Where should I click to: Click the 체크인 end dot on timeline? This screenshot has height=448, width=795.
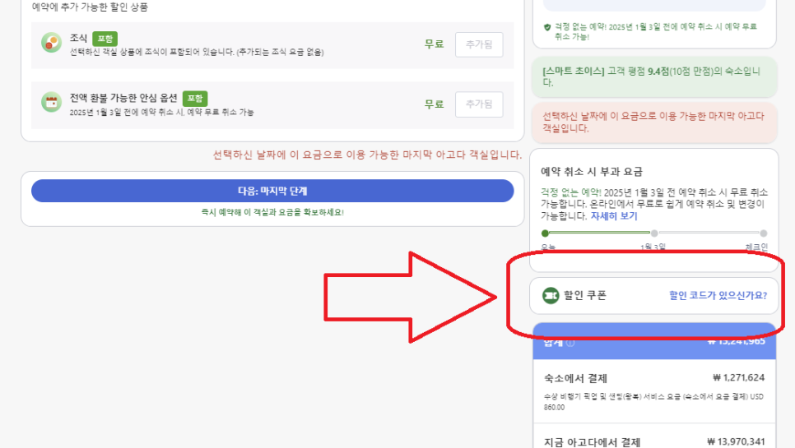tap(764, 233)
